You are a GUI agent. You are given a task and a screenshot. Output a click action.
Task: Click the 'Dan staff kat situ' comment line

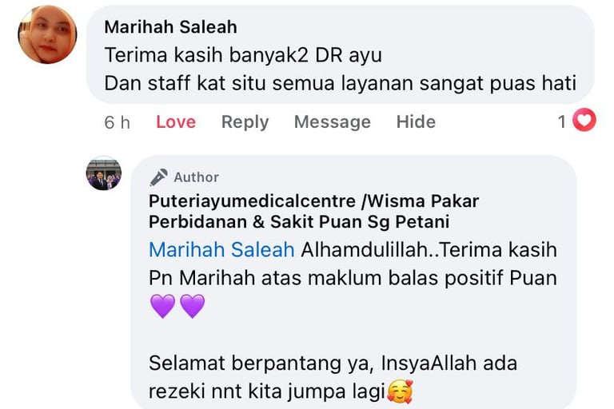[x=341, y=83]
